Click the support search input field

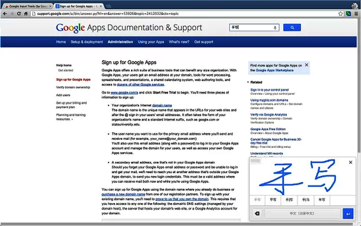click(252, 28)
